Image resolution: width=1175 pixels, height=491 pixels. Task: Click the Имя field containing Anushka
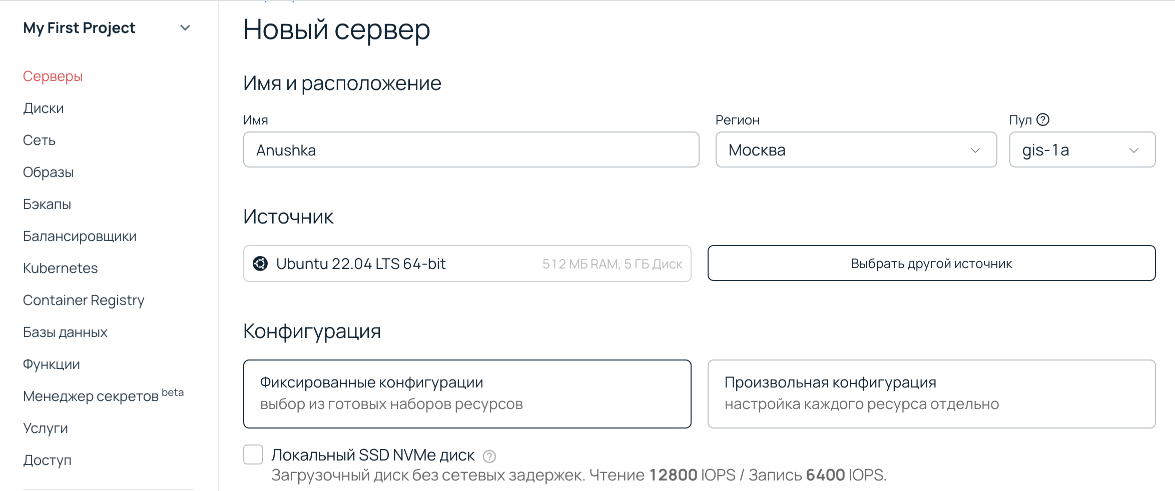coord(470,149)
